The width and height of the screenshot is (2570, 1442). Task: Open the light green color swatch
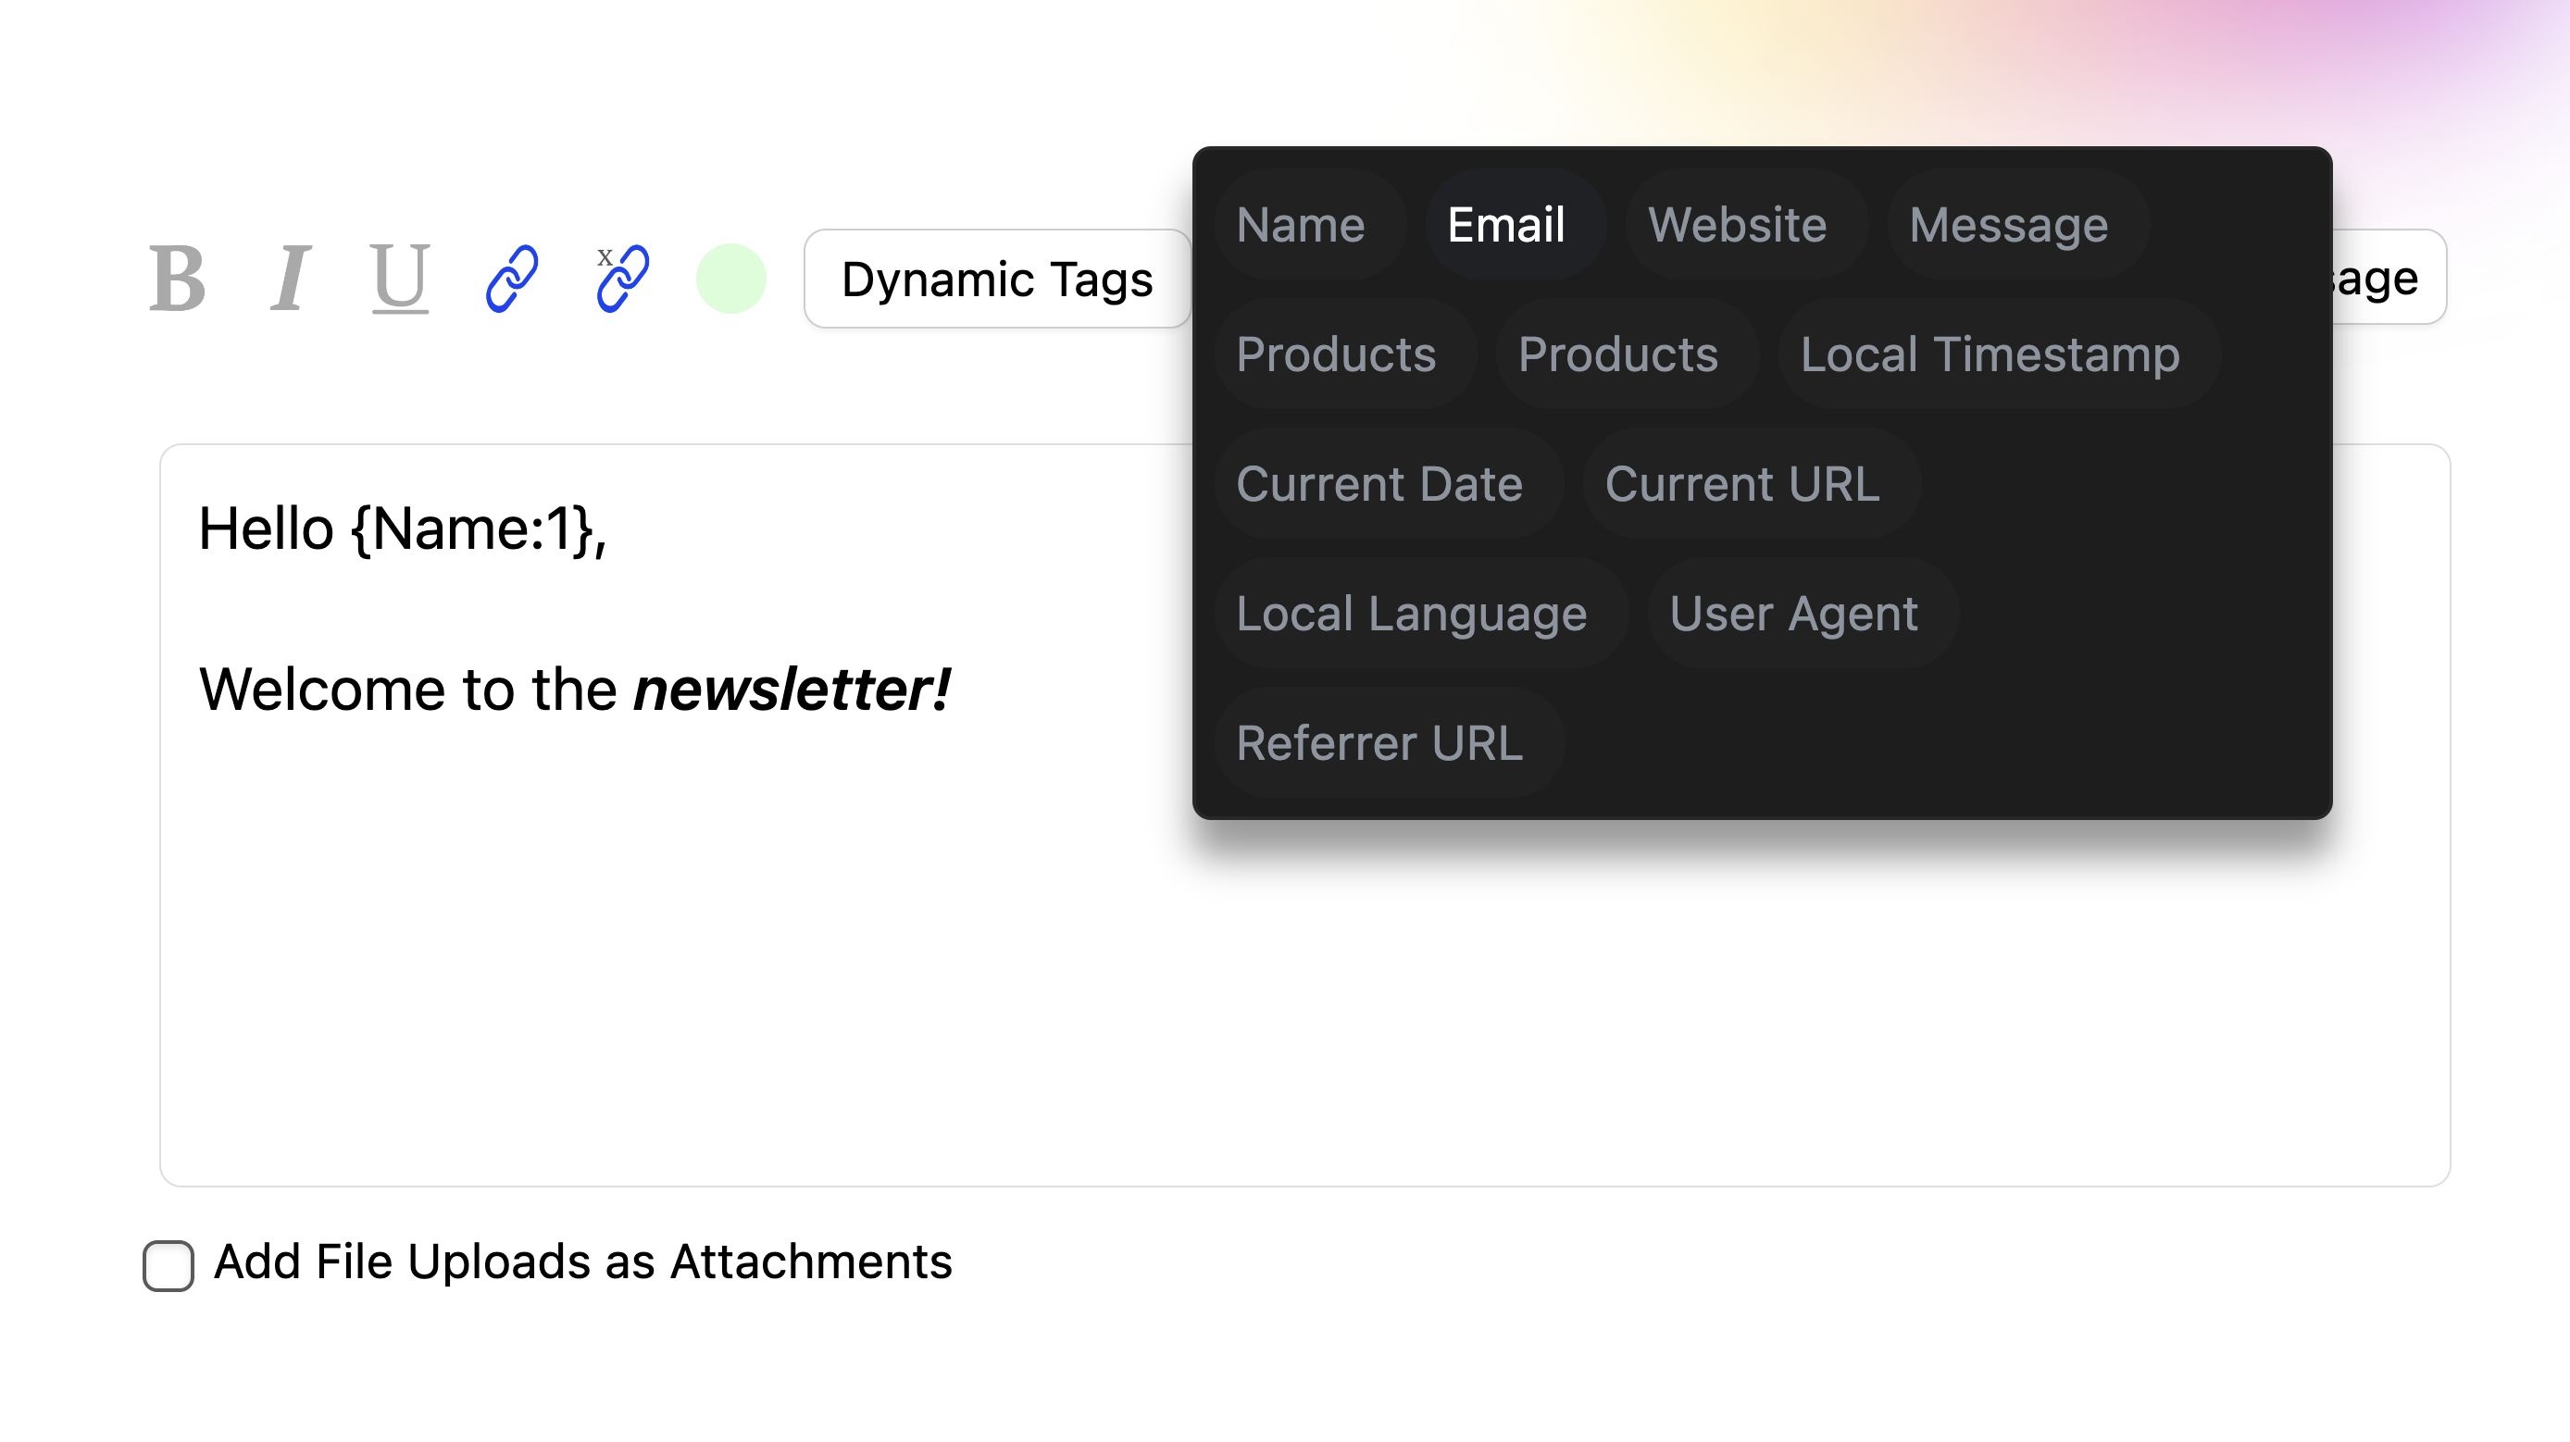[x=730, y=280]
